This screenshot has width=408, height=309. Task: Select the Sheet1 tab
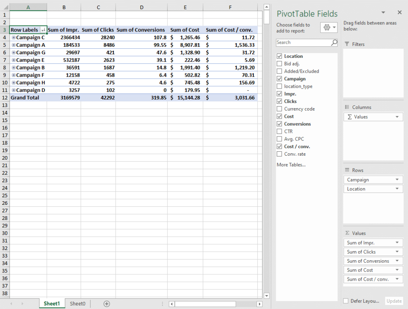(x=52, y=304)
